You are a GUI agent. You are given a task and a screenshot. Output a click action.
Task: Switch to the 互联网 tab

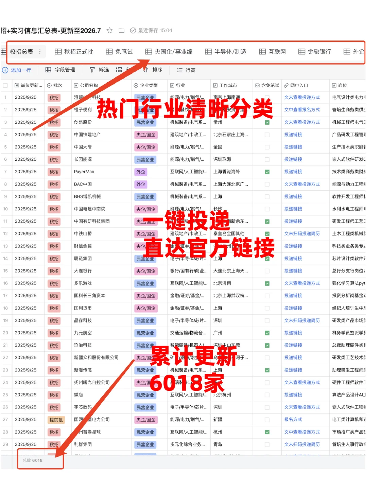tap(273, 52)
